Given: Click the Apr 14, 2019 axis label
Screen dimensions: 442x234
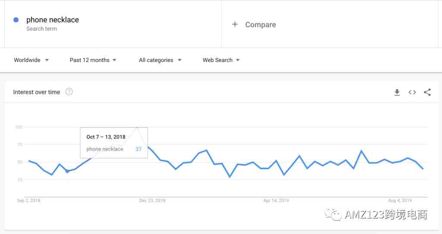Looking at the screenshot, I should (x=276, y=200).
